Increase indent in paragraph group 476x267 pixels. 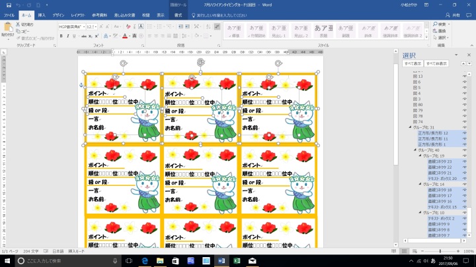[x=188, y=26]
